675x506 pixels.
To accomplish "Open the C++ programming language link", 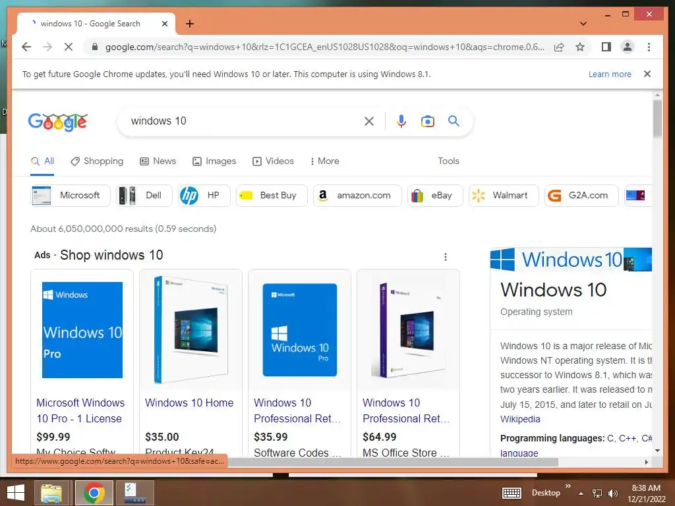I will point(628,438).
